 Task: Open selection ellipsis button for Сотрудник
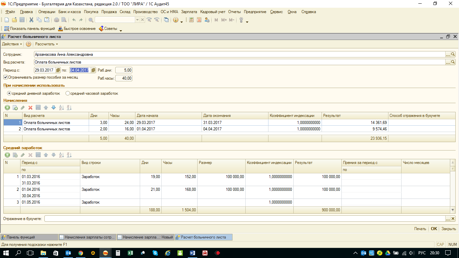tap(448, 54)
